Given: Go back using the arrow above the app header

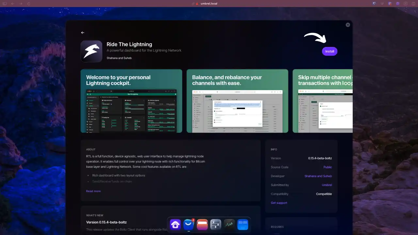Looking at the screenshot, I should click(x=83, y=33).
